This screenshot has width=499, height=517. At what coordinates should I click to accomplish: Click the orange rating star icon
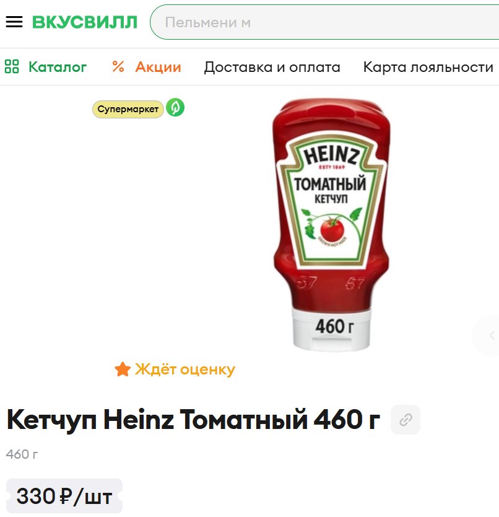coord(123,369)
